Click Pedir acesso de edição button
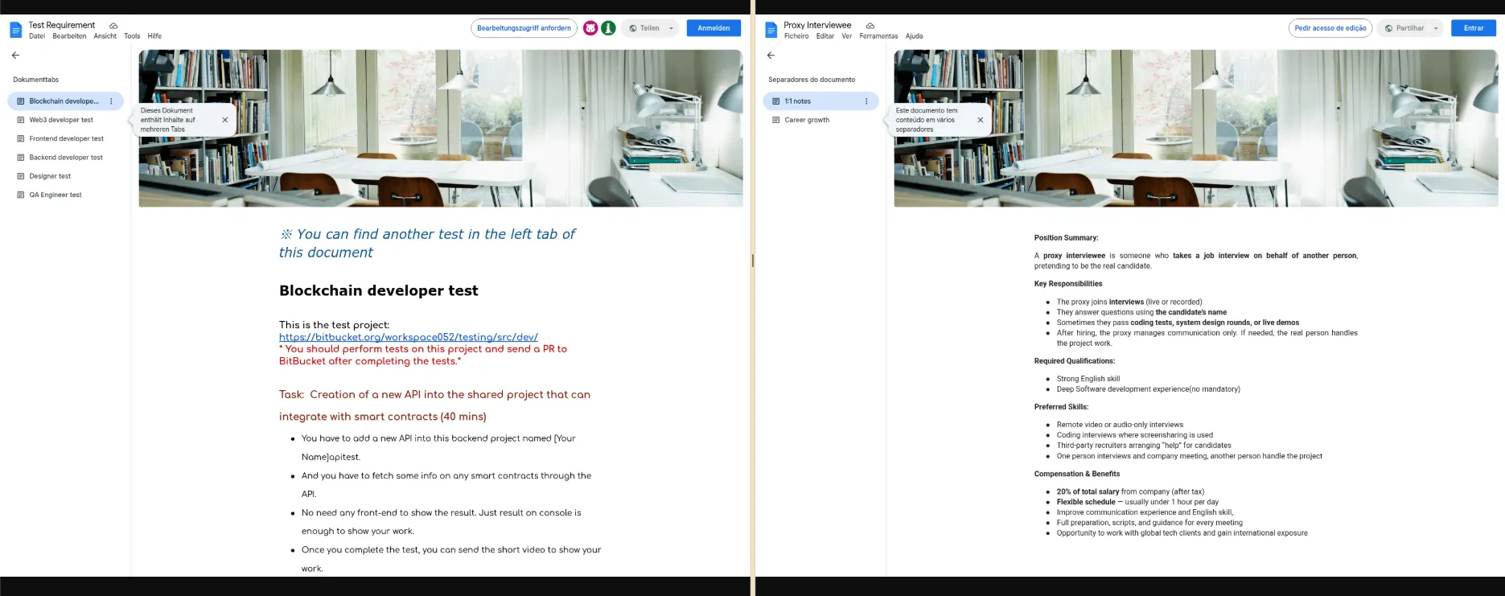The width and height of the screenshot is (1505, 596). coord(1330,28)
